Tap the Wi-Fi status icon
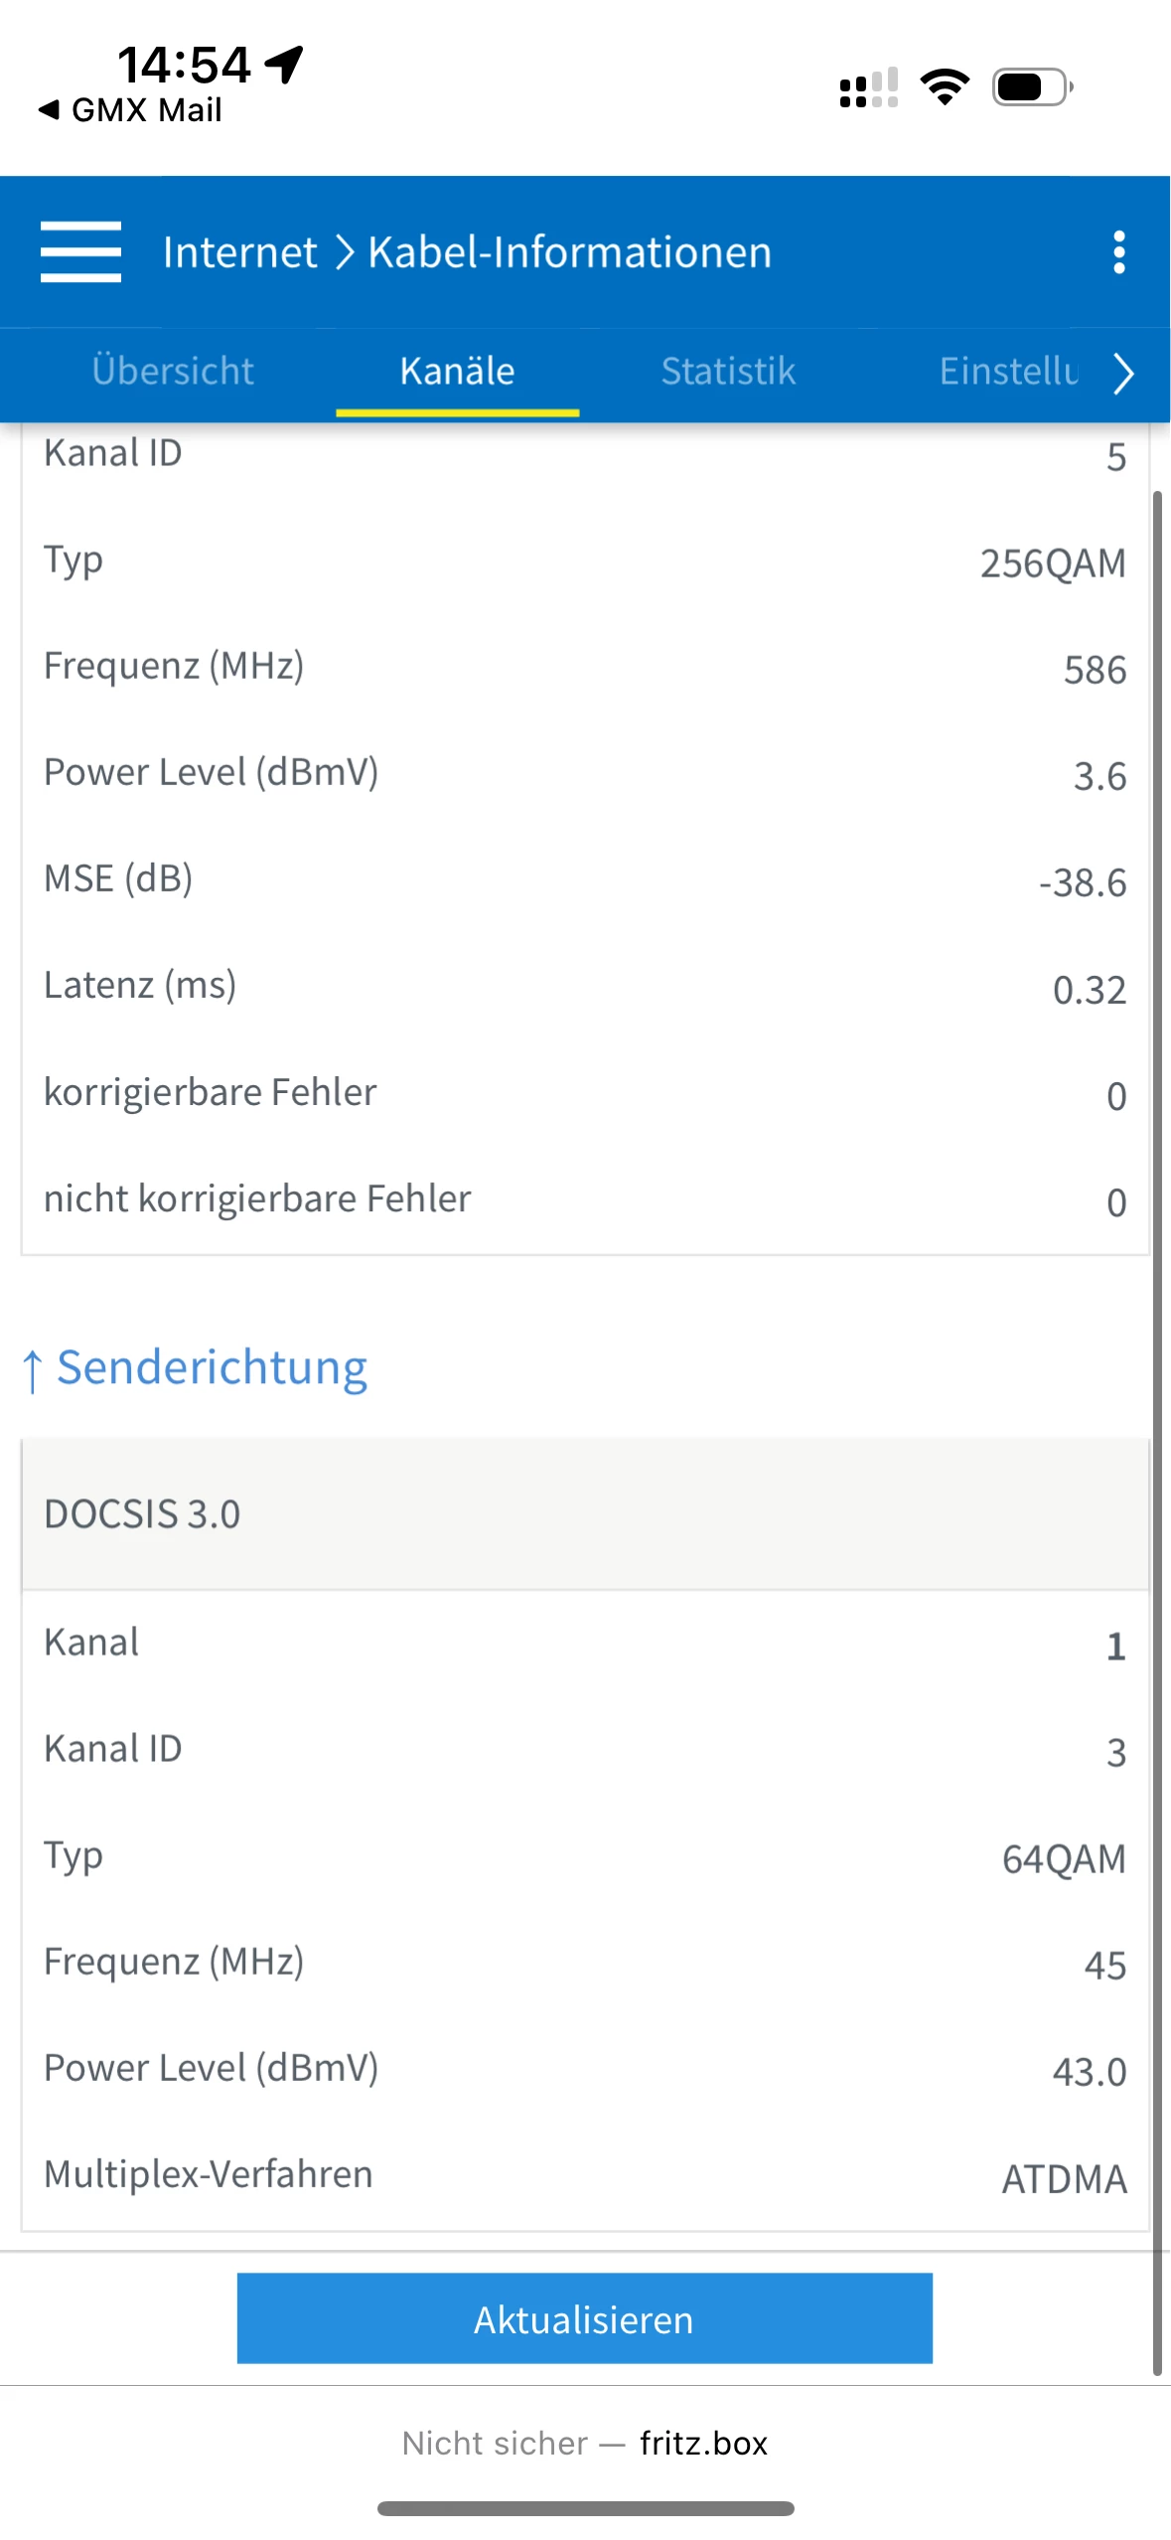The height and width of the screenshot is (2540, 1171). point(945,87)
